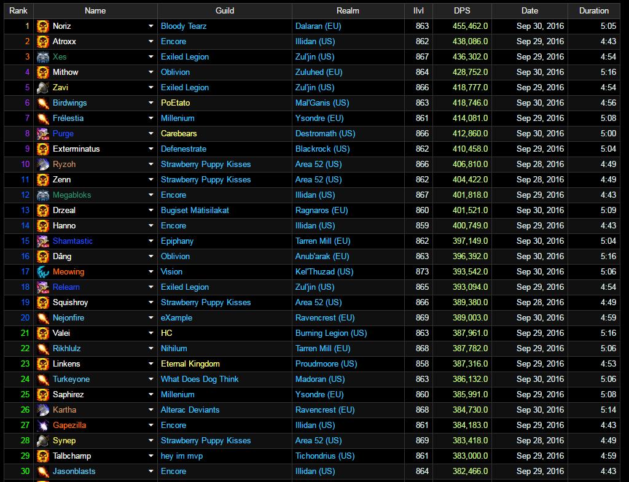Open the dropdown arrow for Talbchamp
Viewport: 629px width, 482px height.
point(151,456)
